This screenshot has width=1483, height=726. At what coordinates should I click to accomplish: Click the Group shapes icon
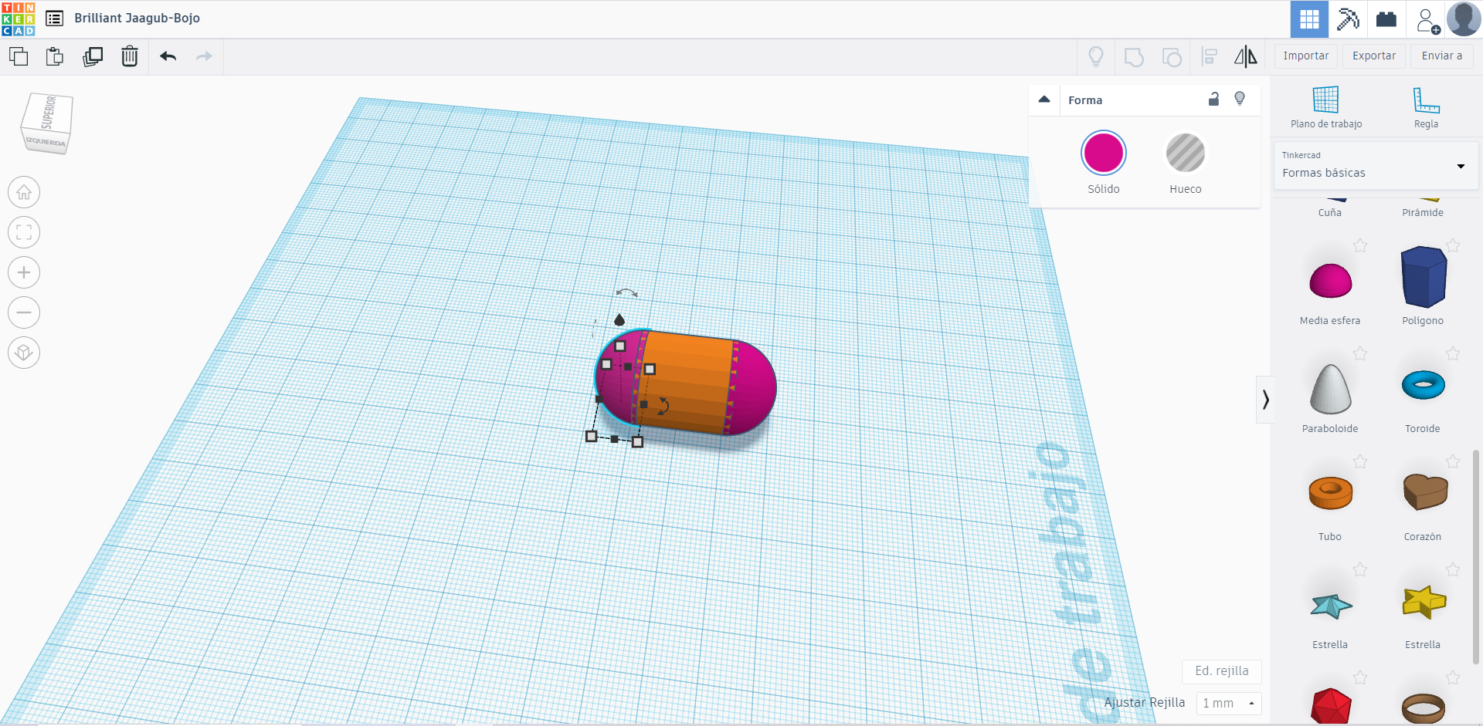(x=1134, y=57)
